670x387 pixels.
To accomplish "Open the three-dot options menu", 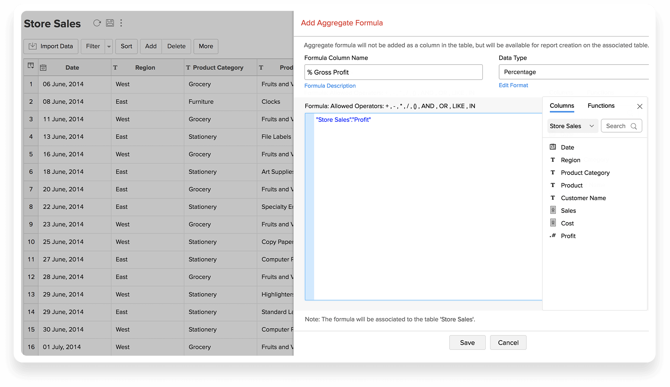I will [x=121, y=23].
